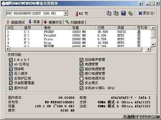This screenshot has height=120, width=161.
Task: Click the 8192 KB cache value
Action: pyautogui.click(x=67, y=110)
